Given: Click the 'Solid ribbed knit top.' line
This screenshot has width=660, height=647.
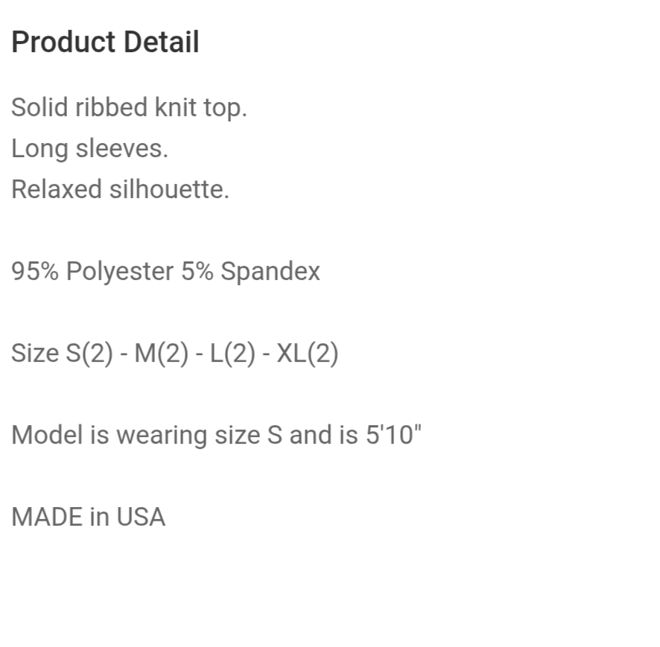Looking at the screenshot, I should [129, 108].
